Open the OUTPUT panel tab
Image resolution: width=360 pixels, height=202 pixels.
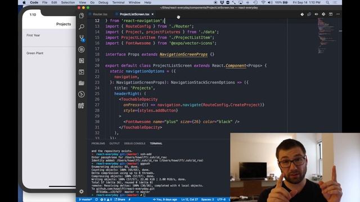114,144
